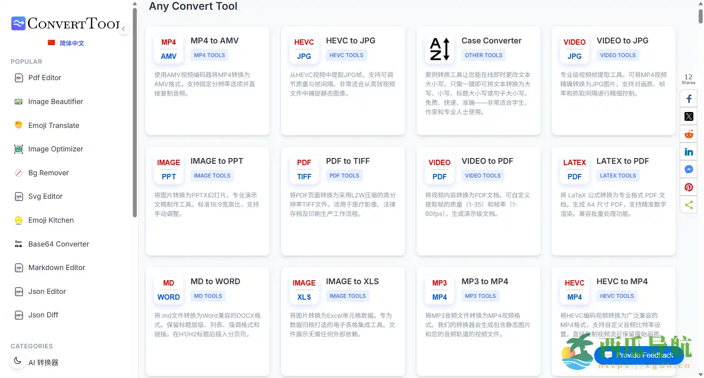The height and width of the screenshot is (378, 704).
Task: Share page on Reddit
Action: [689, 134]
